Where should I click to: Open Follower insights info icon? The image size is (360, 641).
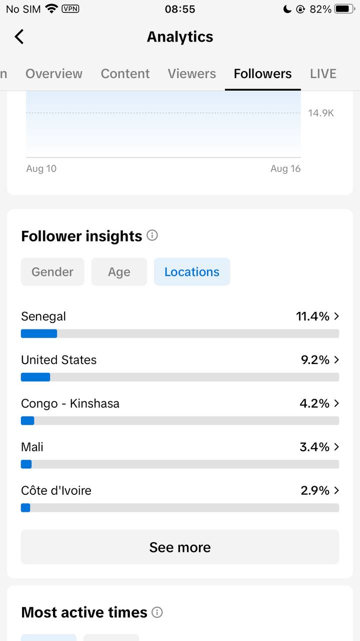[x=152, y=235]
